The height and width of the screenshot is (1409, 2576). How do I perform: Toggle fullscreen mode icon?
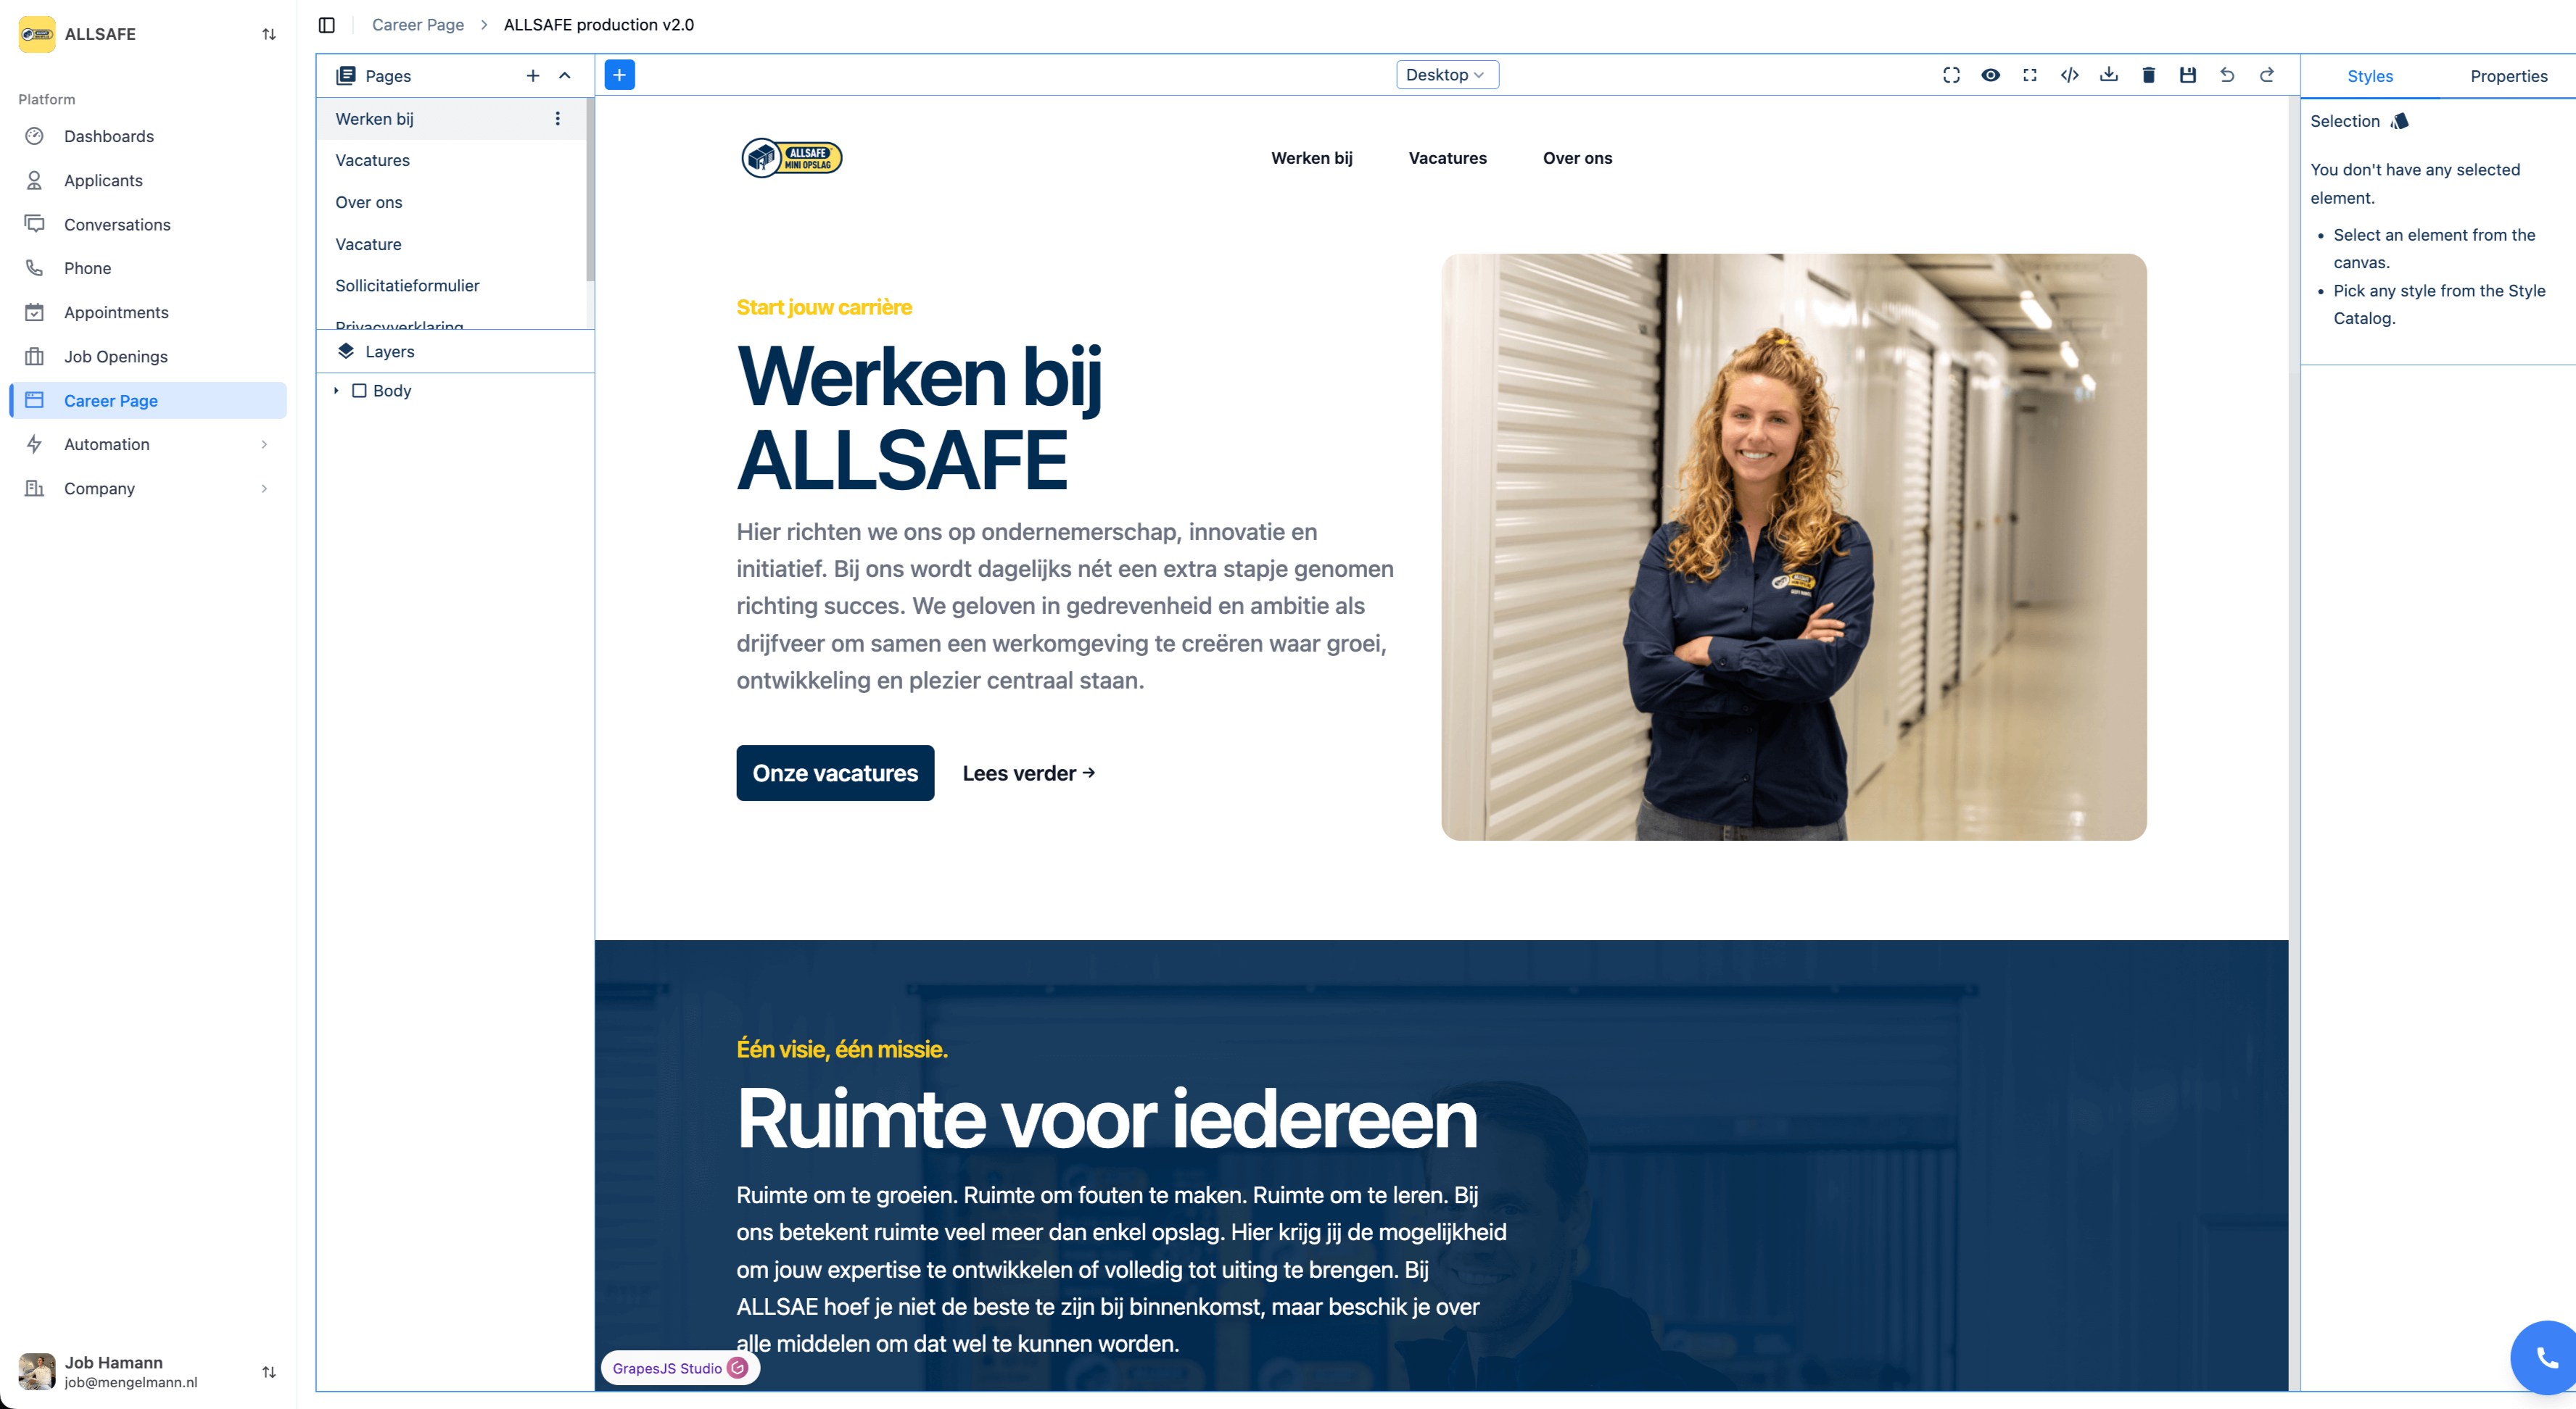[x=2030, y=75]
